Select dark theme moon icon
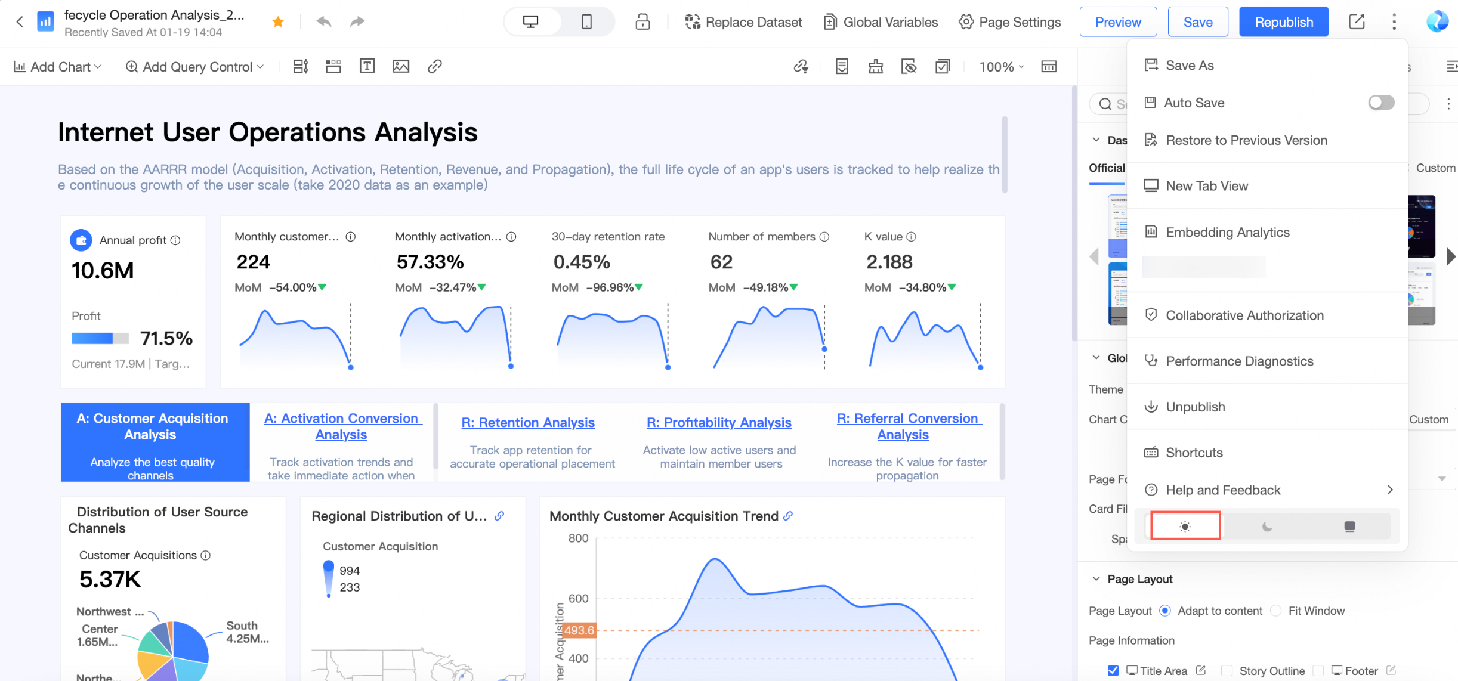Viewport: 1458px width, 681px height. [x=1267, y=526]
